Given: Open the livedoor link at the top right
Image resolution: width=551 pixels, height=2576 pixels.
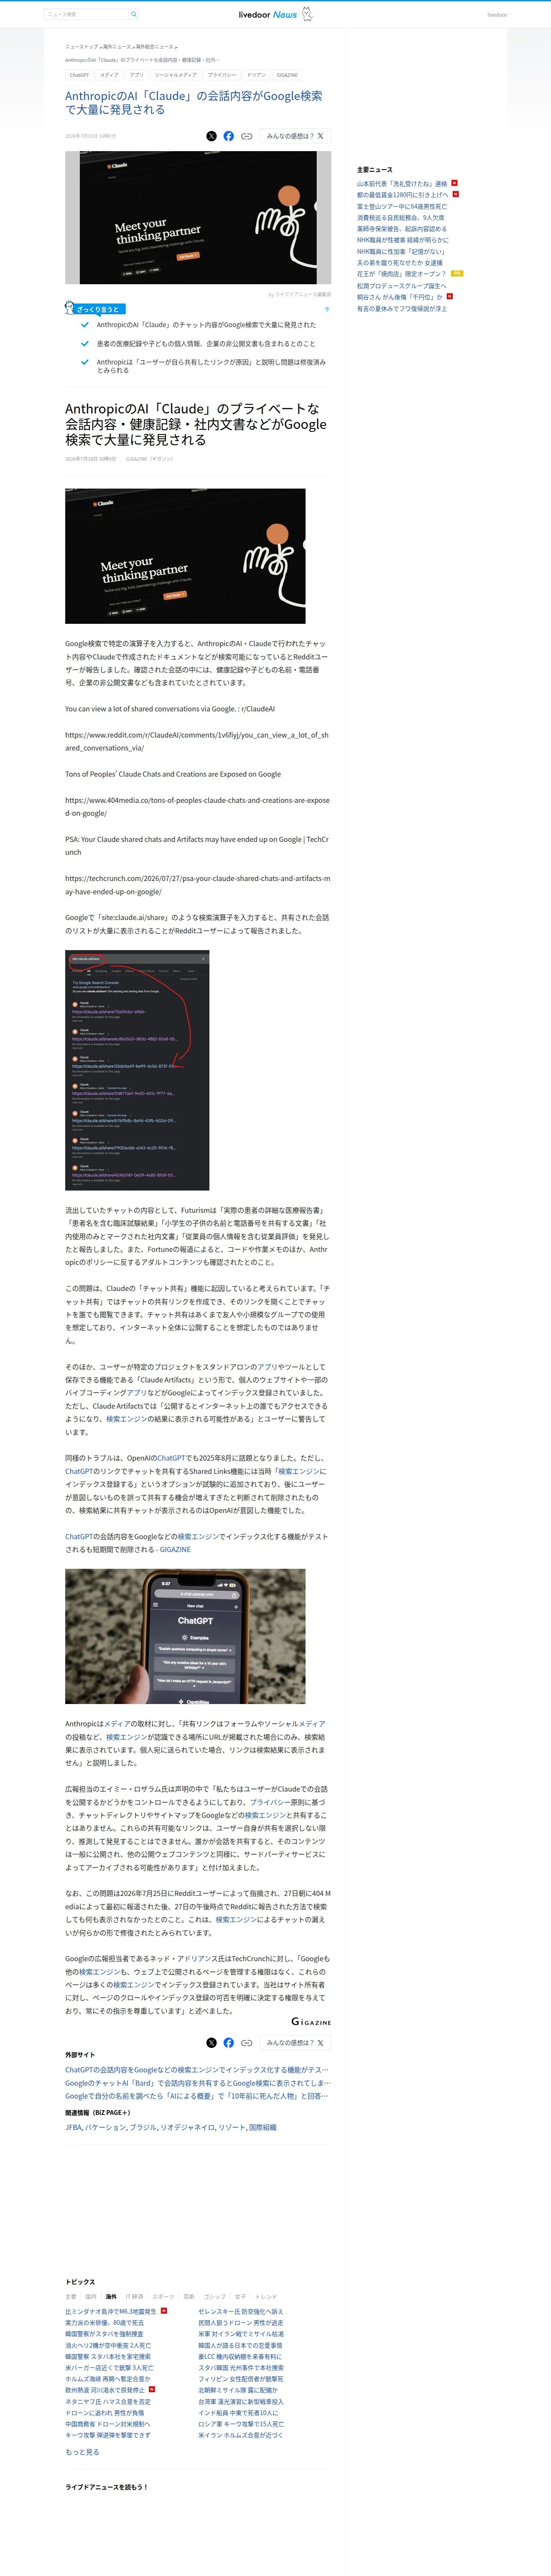Looking at the screenshot, I should tap(497, 15).
